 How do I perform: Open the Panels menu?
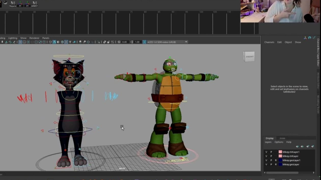pyautogui.click(x=46, y=38)
